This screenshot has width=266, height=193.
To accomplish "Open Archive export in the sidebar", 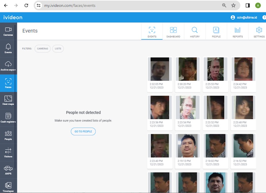I will point(8,66).
